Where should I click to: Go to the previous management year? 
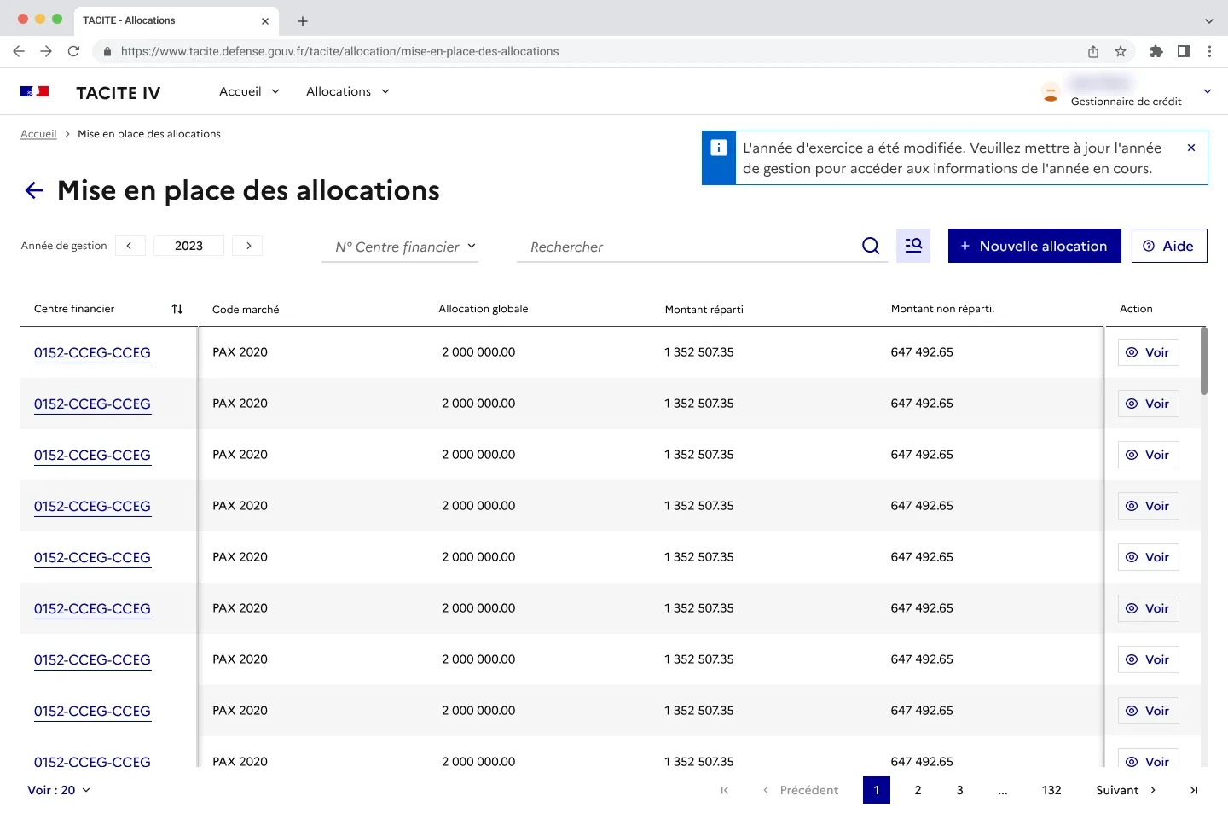click(x=130, y=246)
